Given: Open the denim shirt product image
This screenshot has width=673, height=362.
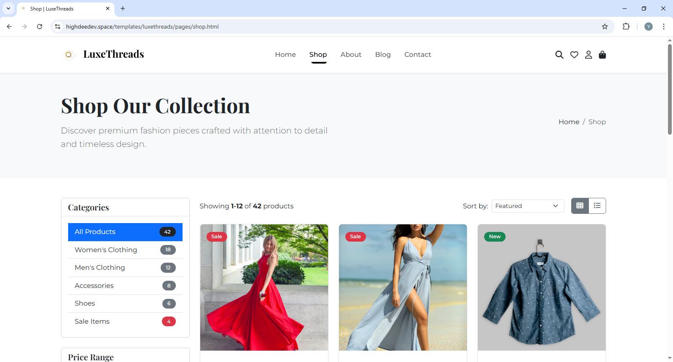Looking at the screenshot, I should [542, 287].
